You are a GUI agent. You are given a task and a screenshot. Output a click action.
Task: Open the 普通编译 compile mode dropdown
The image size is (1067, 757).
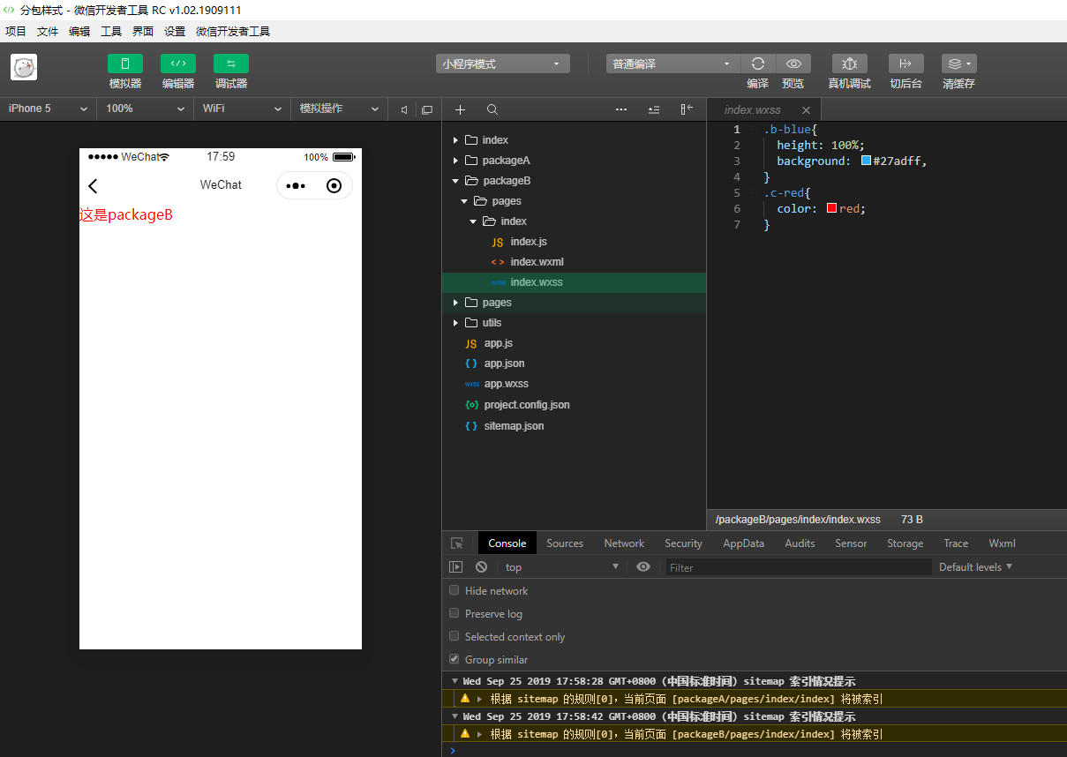click(673, 64)
